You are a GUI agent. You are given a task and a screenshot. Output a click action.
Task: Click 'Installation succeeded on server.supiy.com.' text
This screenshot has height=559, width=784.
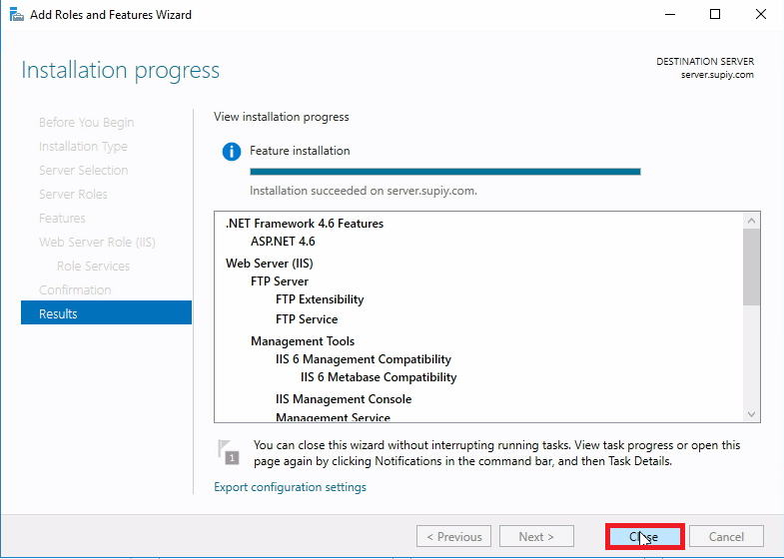[364, 191]
